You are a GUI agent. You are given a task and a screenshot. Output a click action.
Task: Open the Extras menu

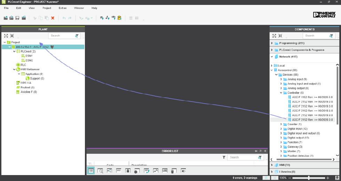63,8
